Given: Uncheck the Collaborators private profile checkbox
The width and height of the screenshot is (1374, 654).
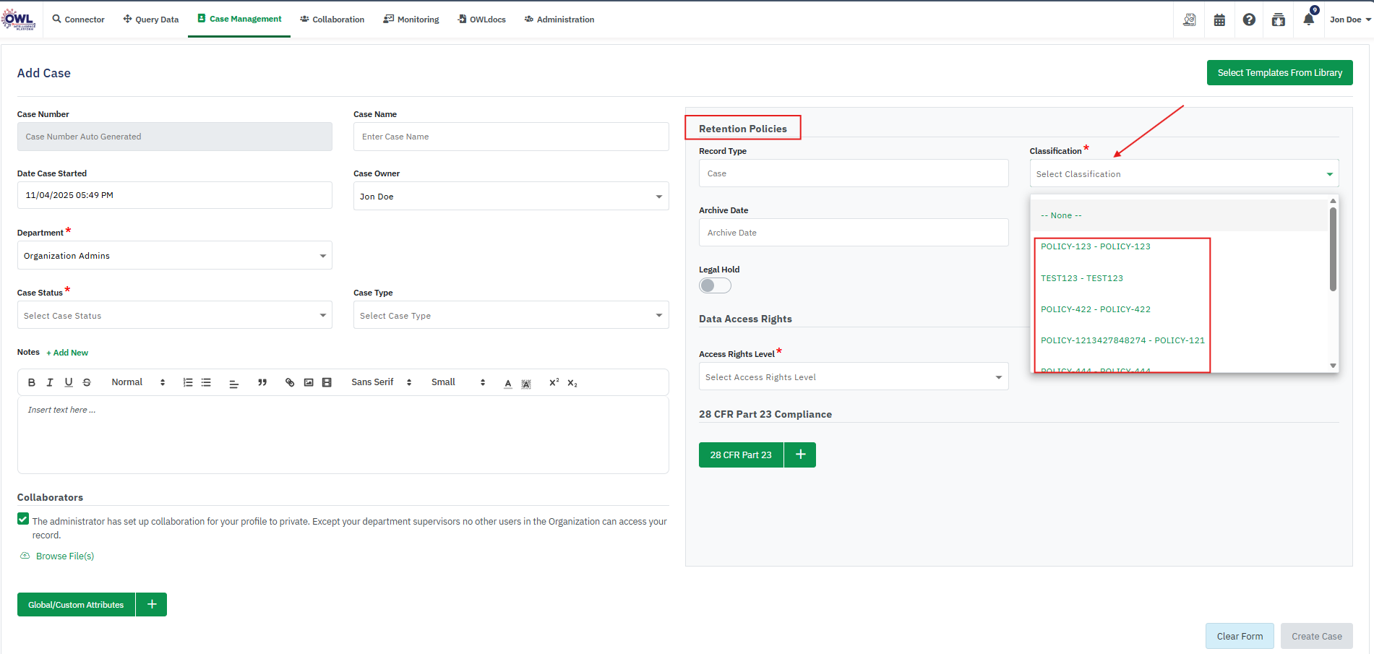Looking at the screenshot, I should tap(23, 519).
